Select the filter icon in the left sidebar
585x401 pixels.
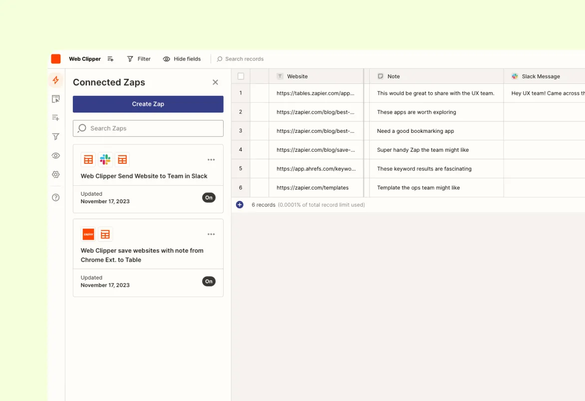56,136
